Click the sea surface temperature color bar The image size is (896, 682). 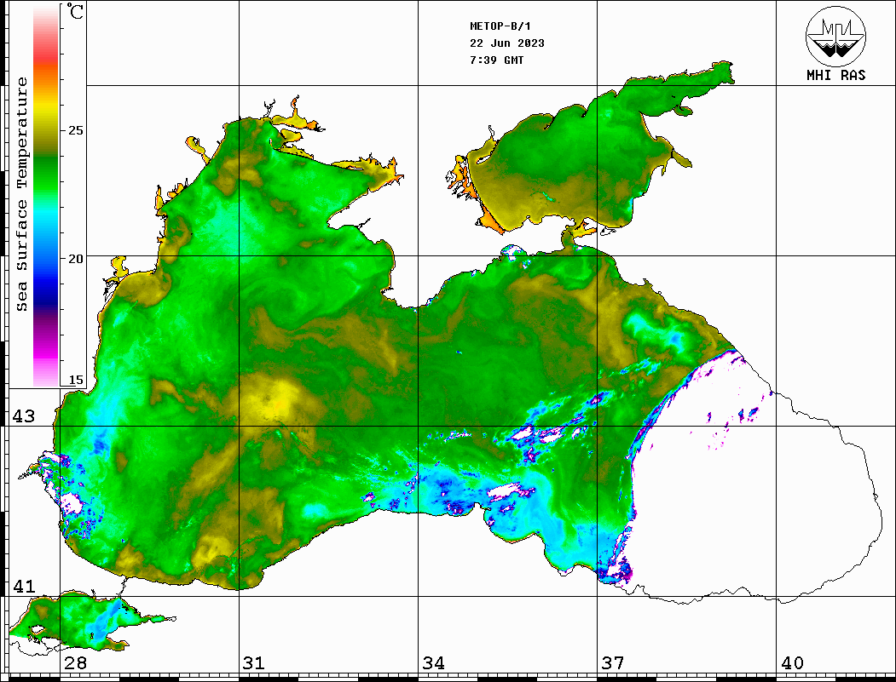[x=46, y=196]
